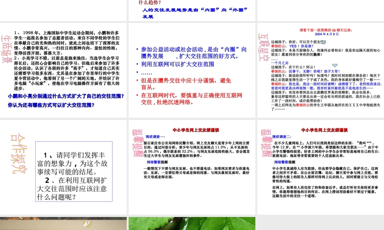Click the paragraph starting 一般情况下不要与网友见面
Viewport: 384px width, 230px height.
point(196,173)
